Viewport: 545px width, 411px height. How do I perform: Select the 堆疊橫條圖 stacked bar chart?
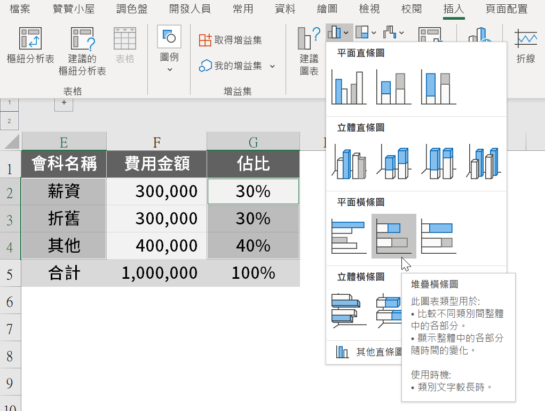(394, 236)
